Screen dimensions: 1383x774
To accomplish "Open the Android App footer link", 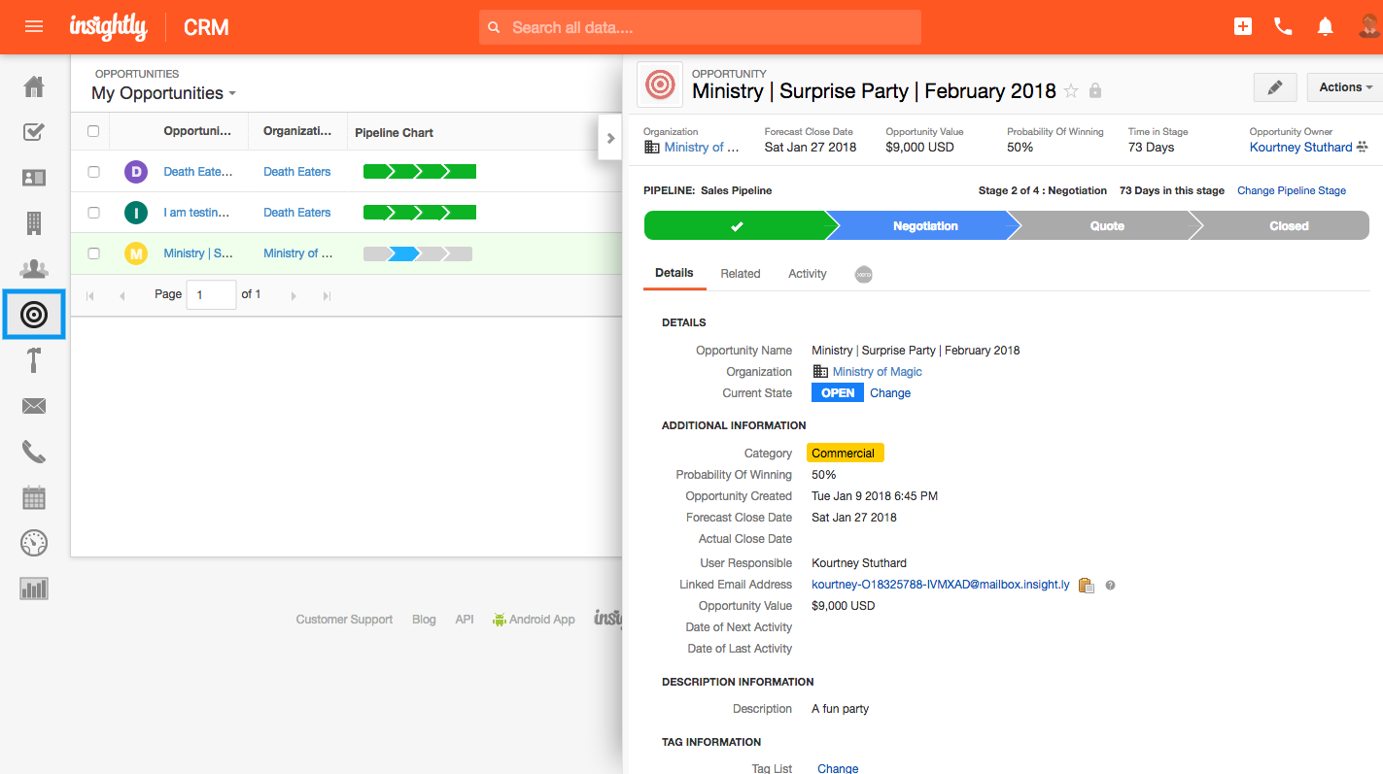I will [534, 620].
